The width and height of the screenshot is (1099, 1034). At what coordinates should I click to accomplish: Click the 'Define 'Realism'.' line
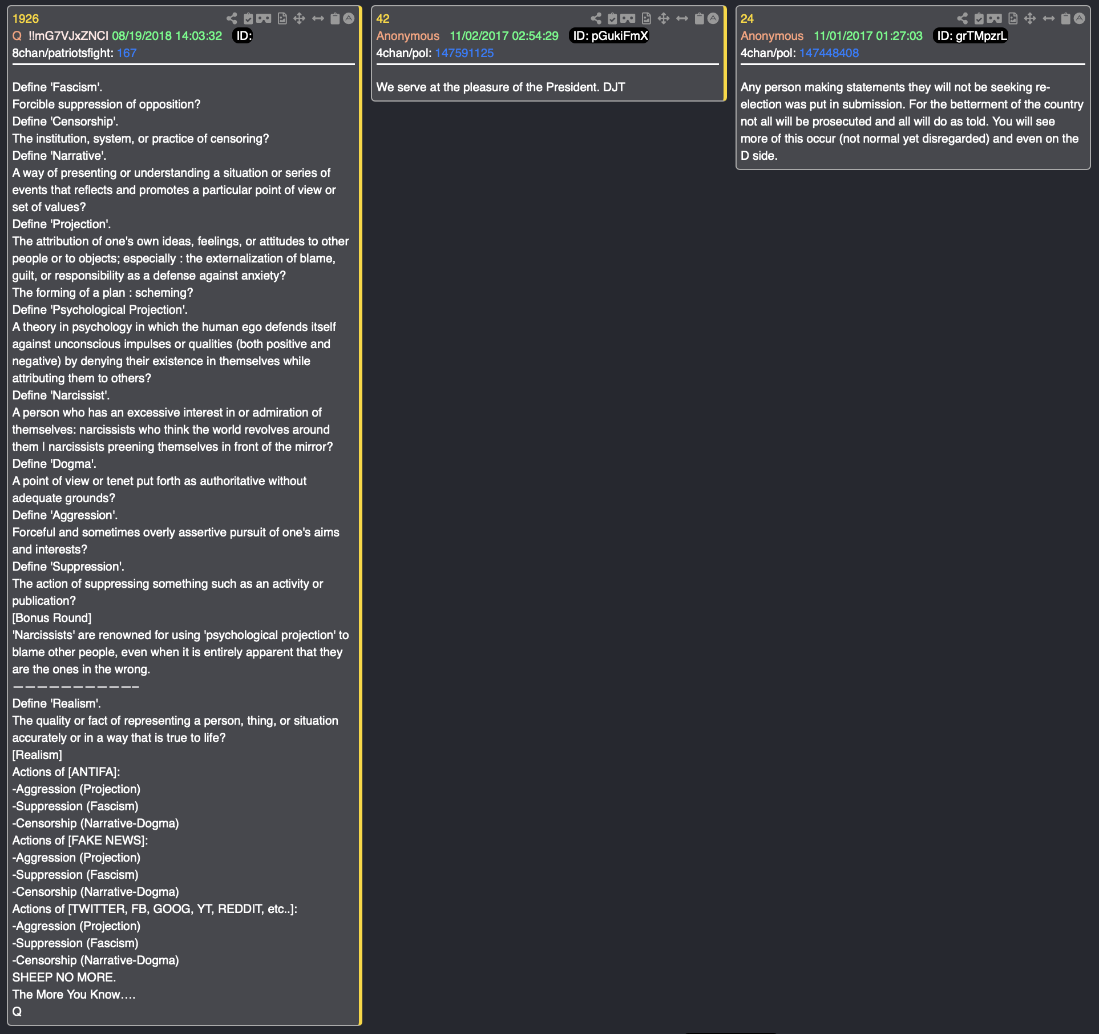[x=57, y=704]
